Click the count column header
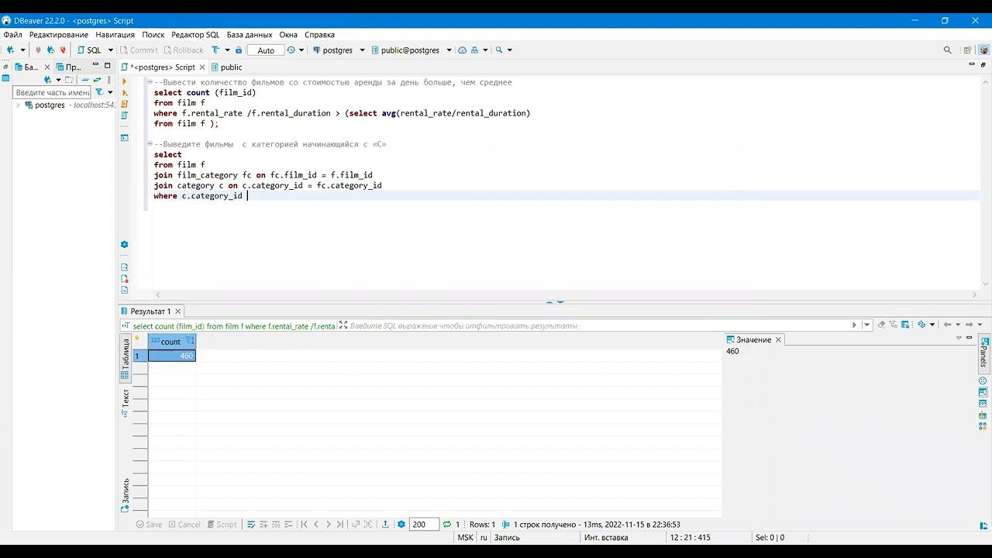 [x=172, y=342]
